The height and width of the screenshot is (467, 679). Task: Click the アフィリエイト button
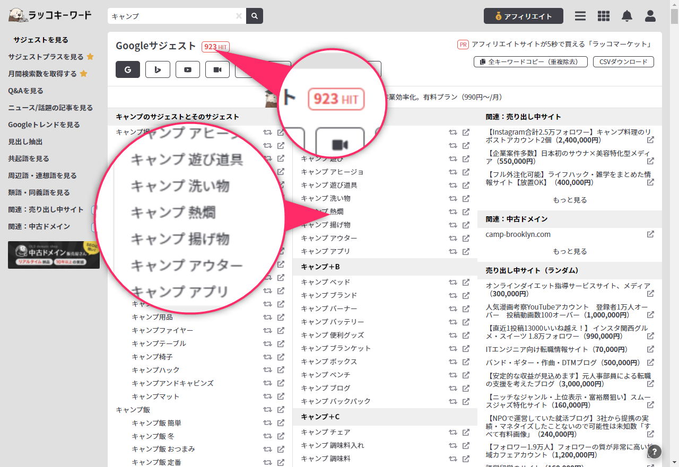tap(524, 16)
